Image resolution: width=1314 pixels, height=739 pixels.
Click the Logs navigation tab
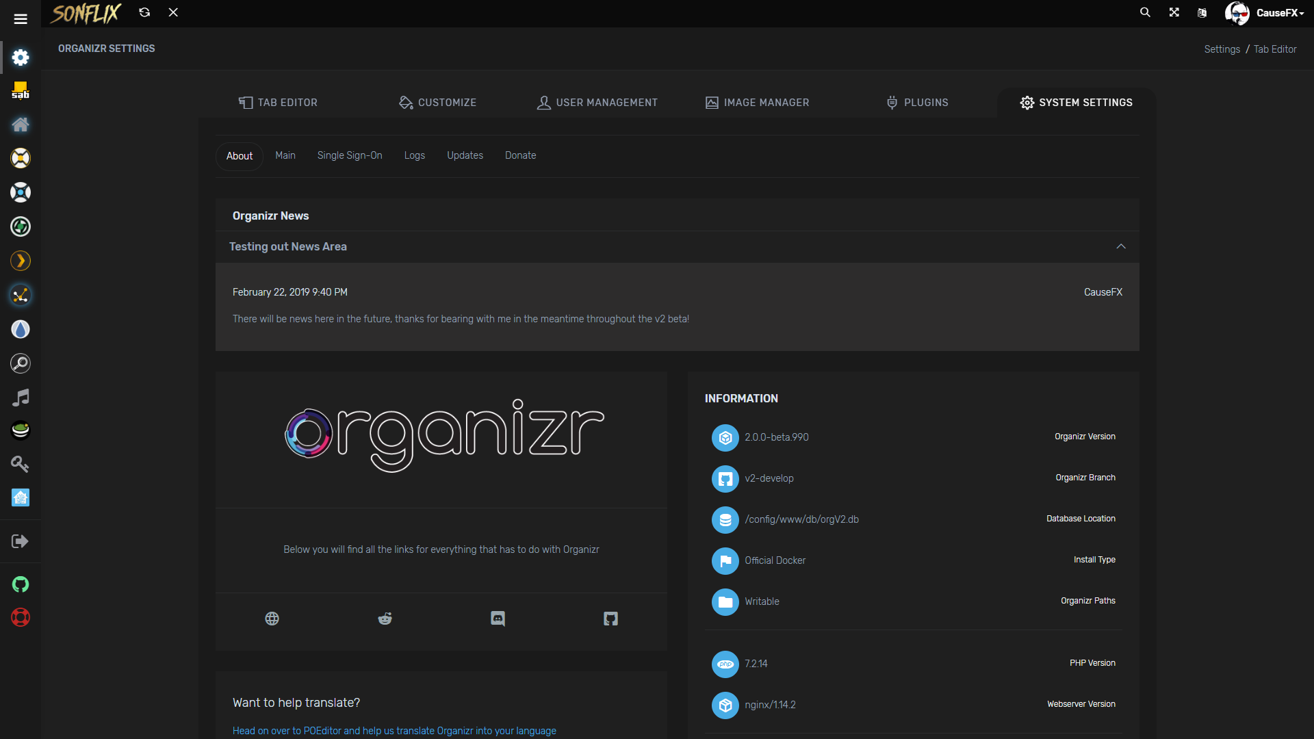413,155
